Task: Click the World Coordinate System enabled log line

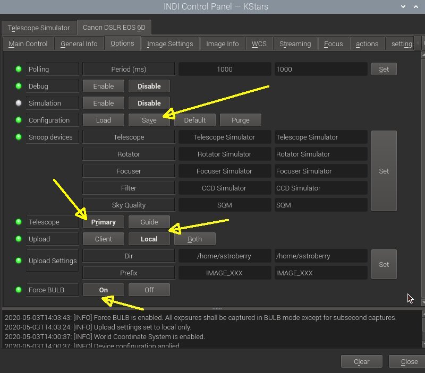Action: pos(105,337)
